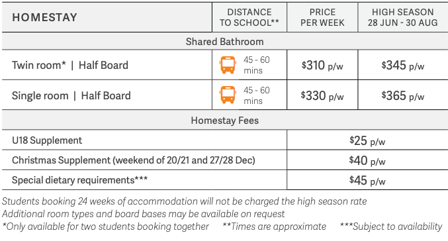
Task: Click the Single room Half Board label
Action: coord(71,95)
